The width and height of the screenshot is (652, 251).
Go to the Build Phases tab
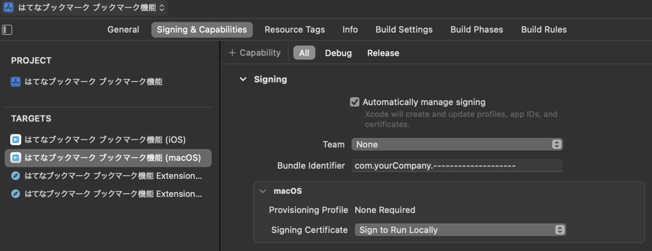(x=477, y=30)
